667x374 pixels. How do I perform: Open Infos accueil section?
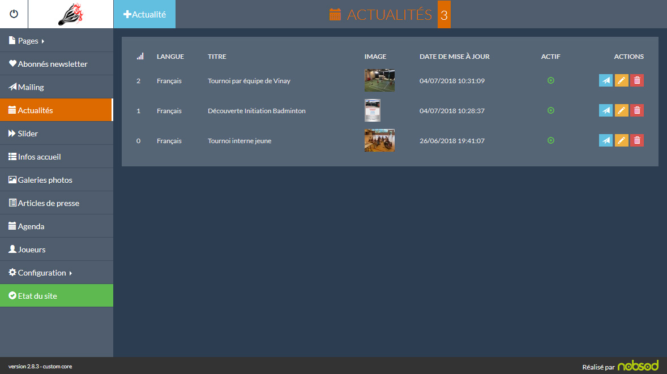coord(57,156)
